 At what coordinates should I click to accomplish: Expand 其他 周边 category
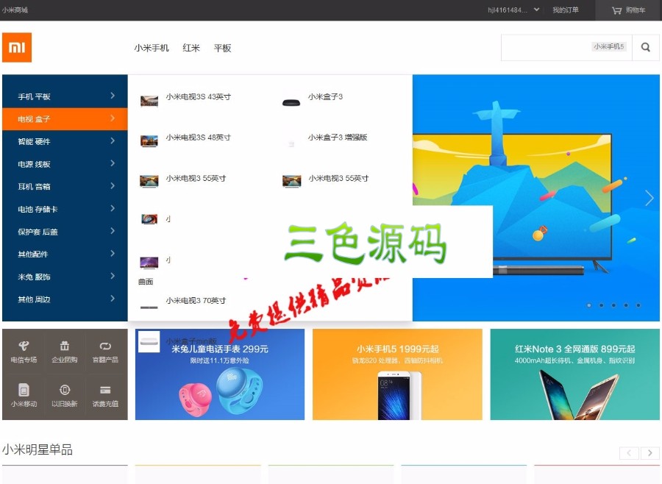click(65, 299)
